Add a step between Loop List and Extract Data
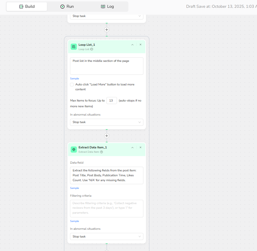Screen dimensions: 257x251 click(107, 136)
